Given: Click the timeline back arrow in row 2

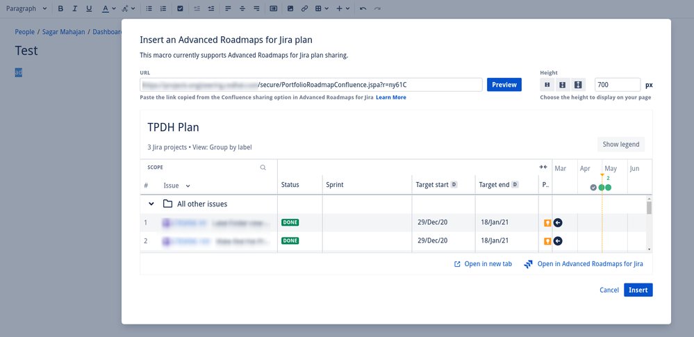Looking at the screenshot, I should pos(558,241).
